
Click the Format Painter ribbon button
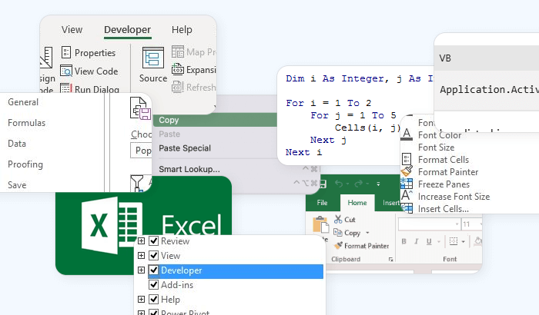click(362, 246)
